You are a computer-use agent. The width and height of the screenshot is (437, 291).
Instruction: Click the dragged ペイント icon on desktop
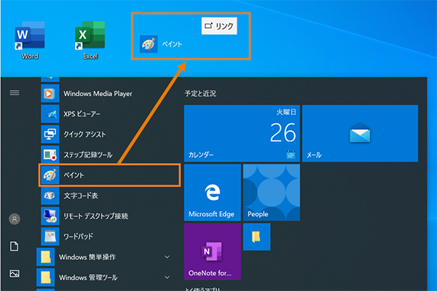coord(149,44)
